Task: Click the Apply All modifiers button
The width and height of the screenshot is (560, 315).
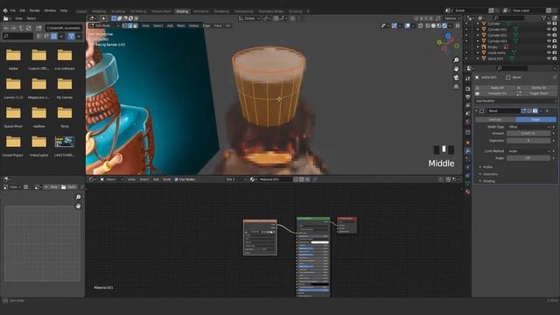Action: coord(493,87)
